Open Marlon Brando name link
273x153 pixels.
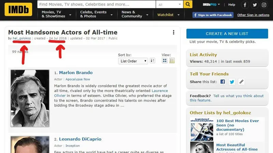click(76, 73)
